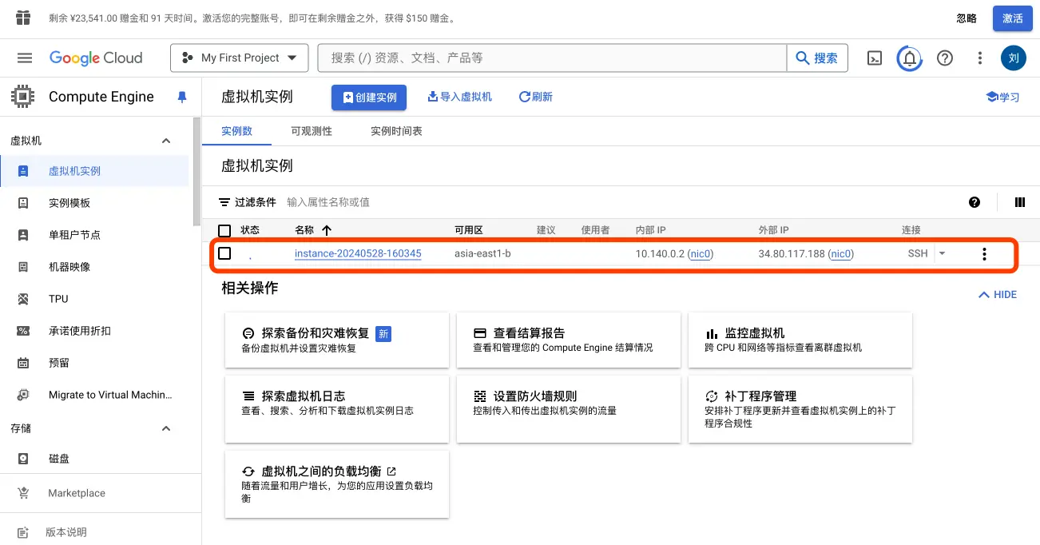Click the resource search box

coord(552,58)
